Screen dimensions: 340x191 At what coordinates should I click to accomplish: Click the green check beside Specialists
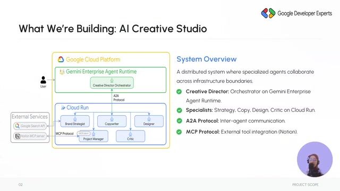tap(179, 110)
